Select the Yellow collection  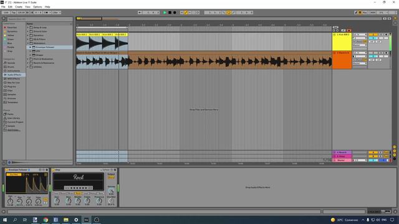[x=11, y=35]
